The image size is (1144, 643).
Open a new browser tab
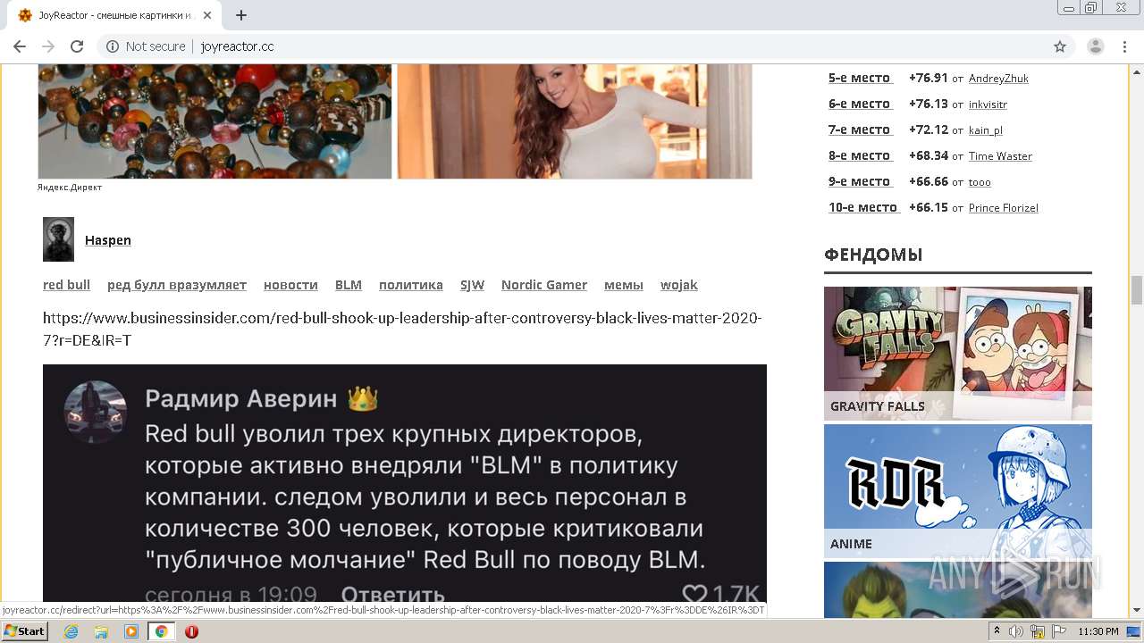click(241, 15)
